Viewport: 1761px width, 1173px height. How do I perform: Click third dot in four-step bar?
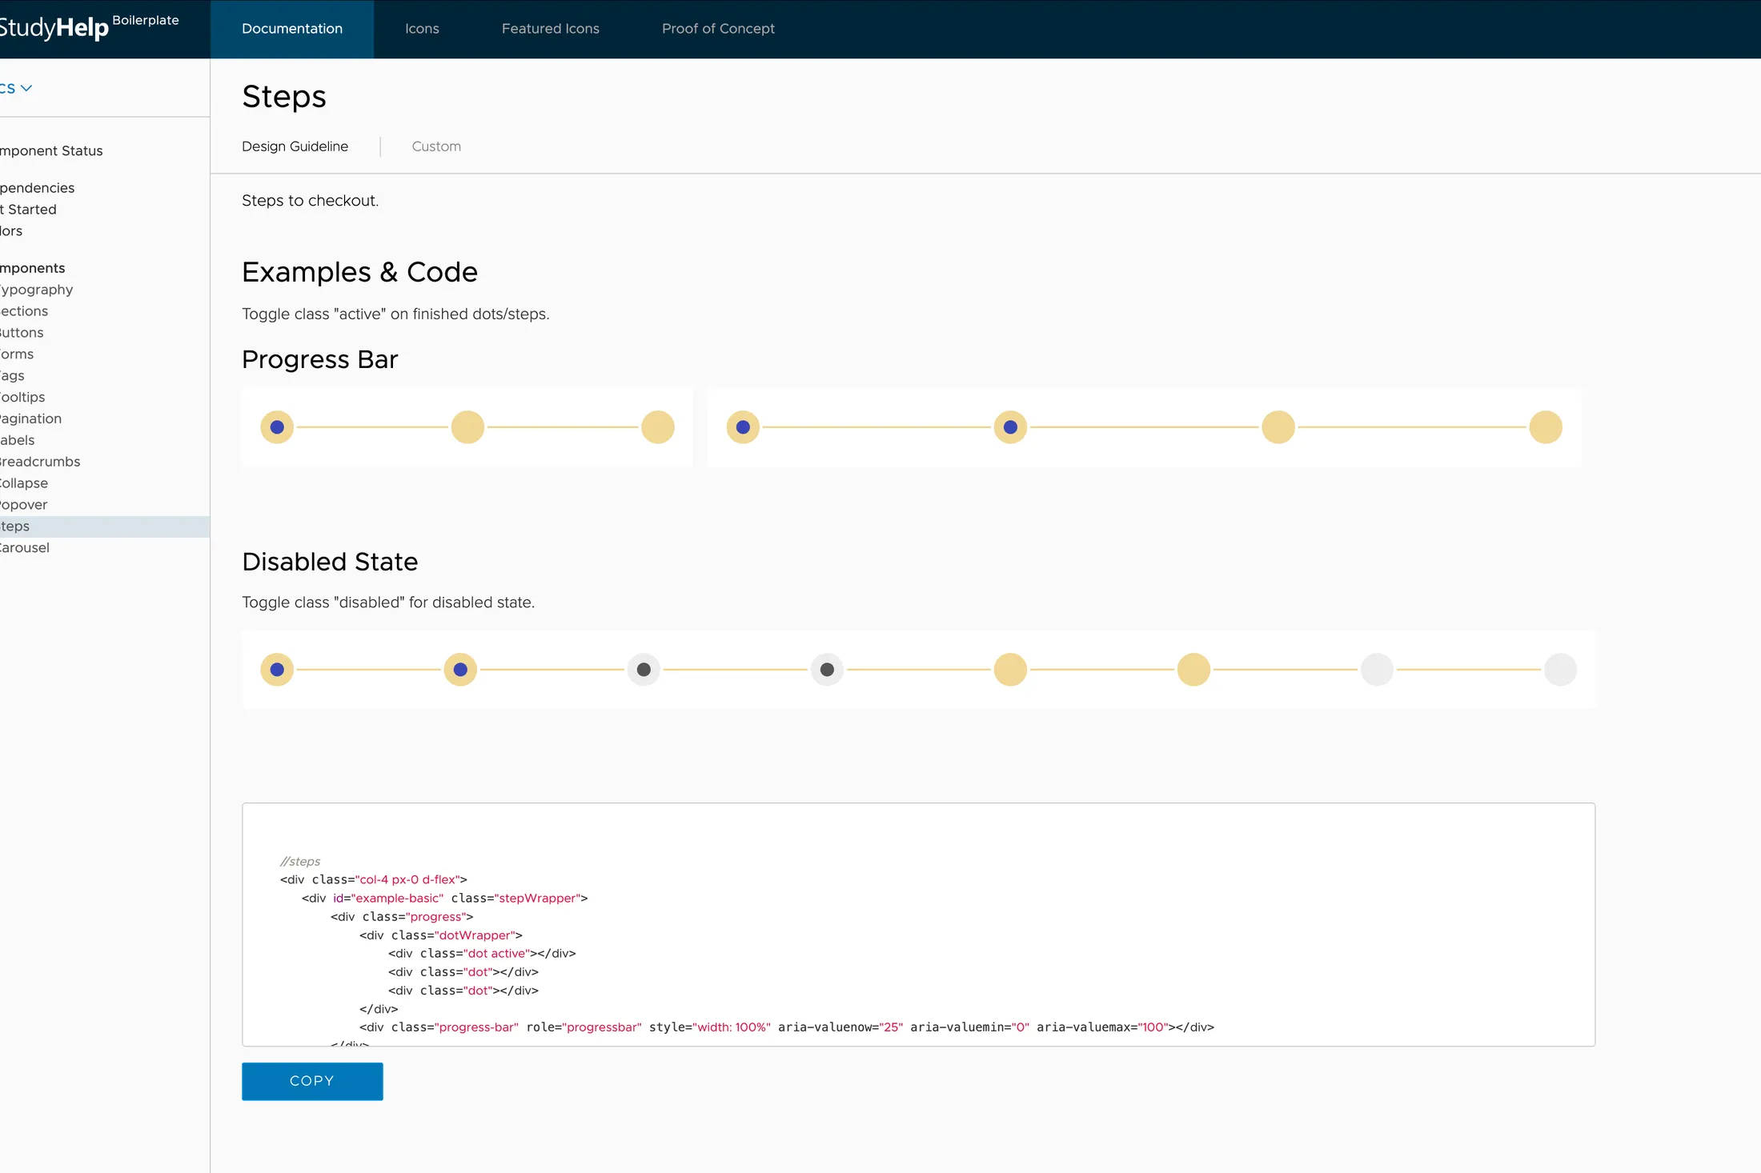tap(1278, 427)
